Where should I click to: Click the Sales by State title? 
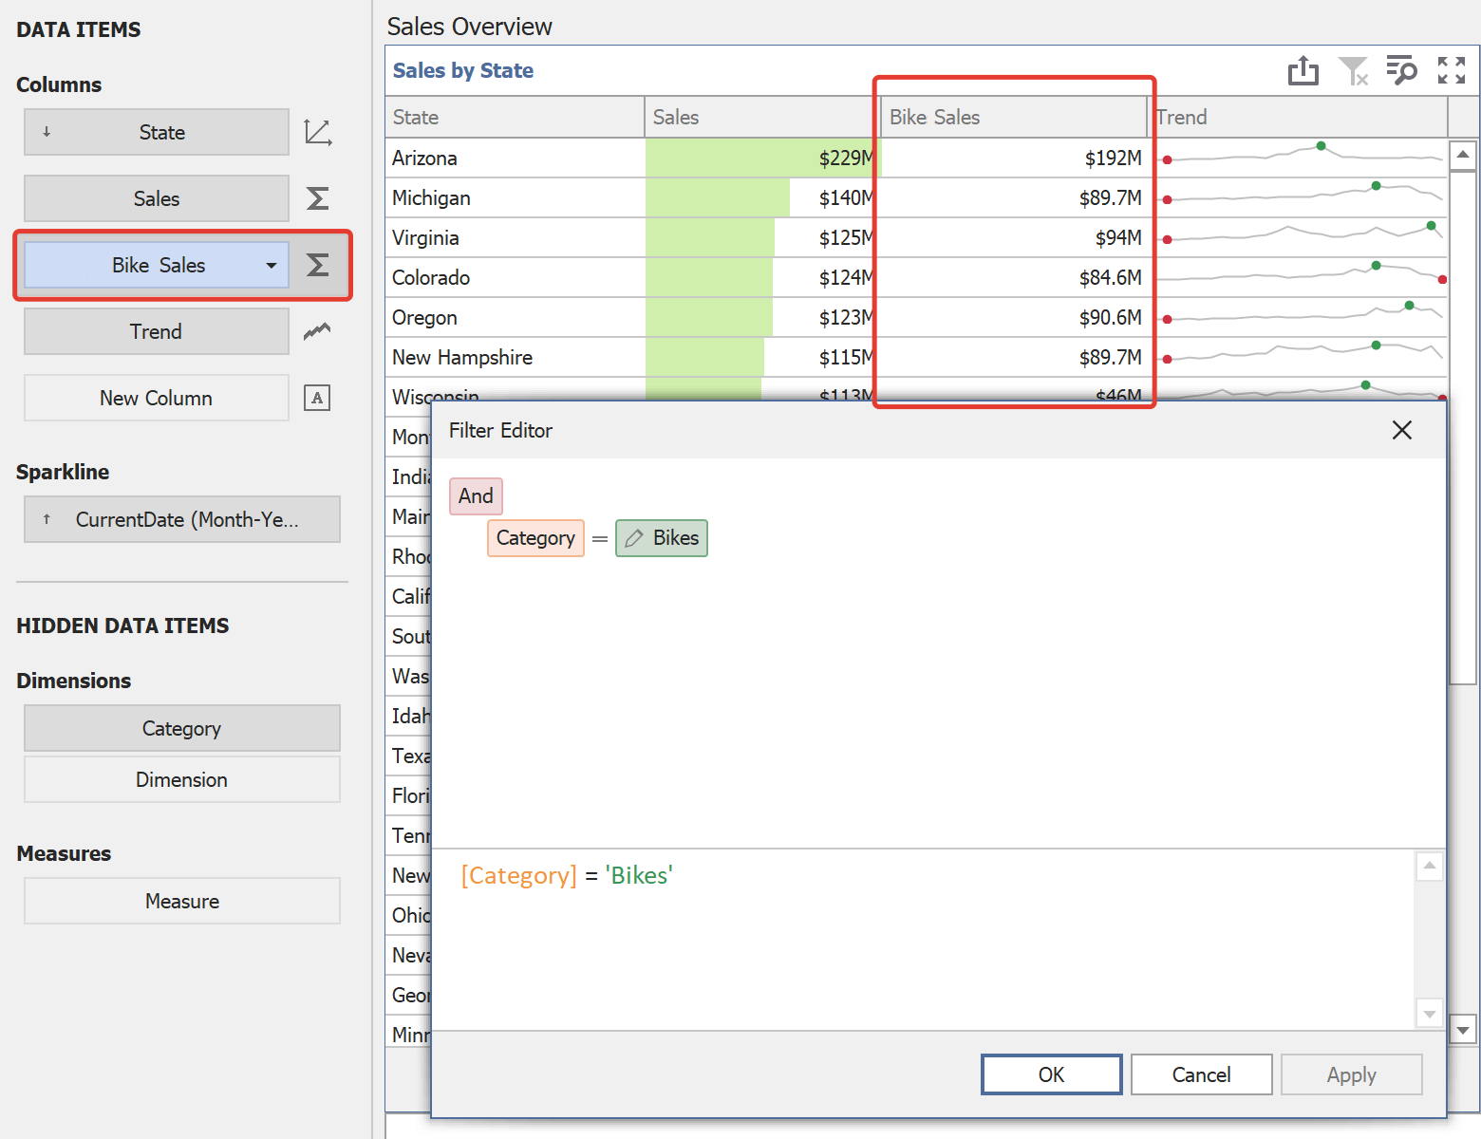pyautogui.click(x=463, y=70)
